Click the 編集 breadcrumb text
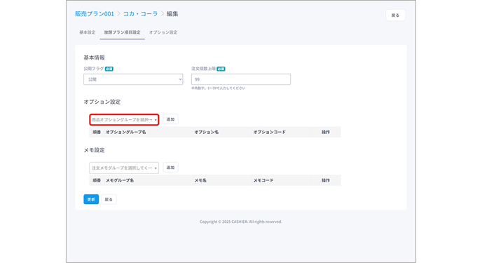 (172, 14)
